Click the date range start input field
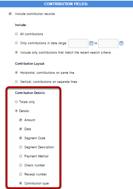 [x=78, y=44]
